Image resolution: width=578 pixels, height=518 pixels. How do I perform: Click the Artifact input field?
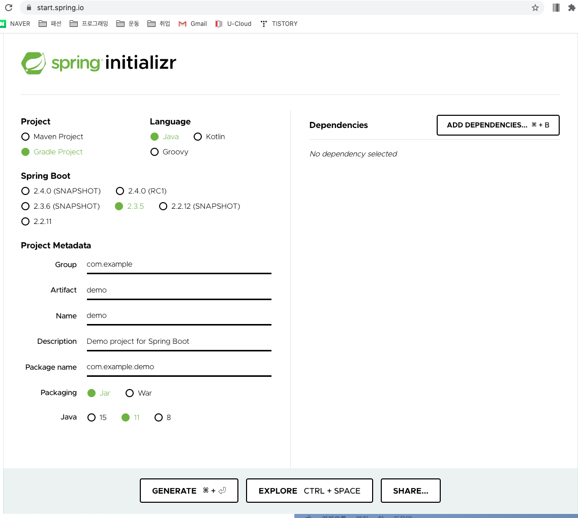(179, 291)
